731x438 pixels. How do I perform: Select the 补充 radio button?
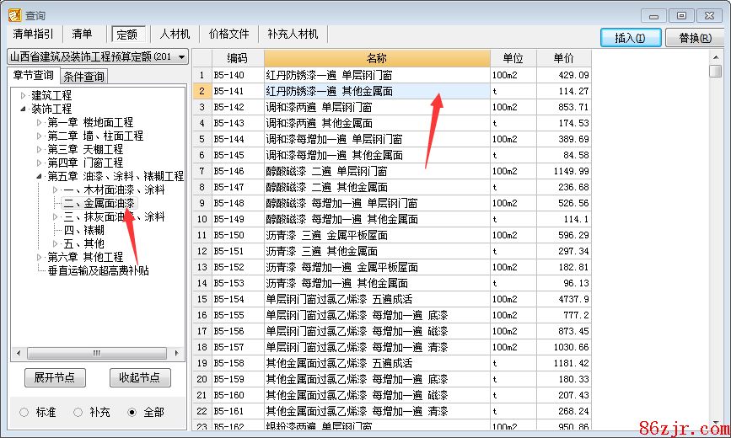78,412
